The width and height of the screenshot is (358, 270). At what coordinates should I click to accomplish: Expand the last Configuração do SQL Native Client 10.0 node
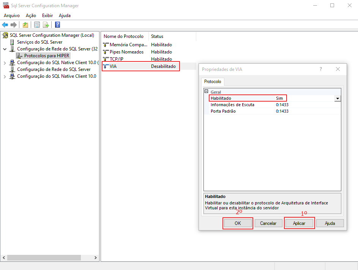5,77
